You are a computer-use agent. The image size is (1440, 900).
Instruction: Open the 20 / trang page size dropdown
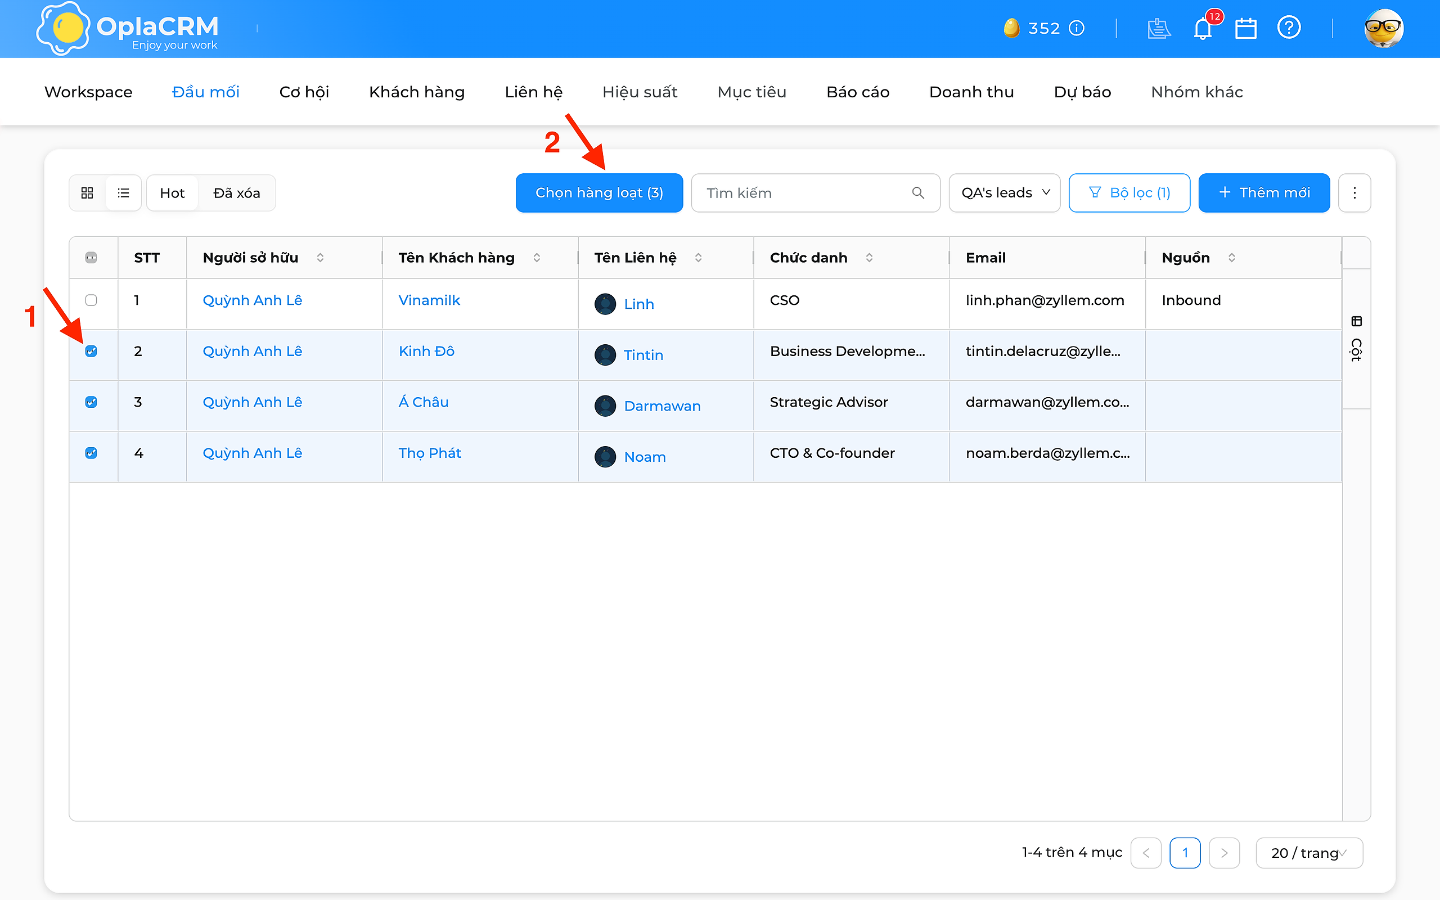click(x=1309, y=853)
